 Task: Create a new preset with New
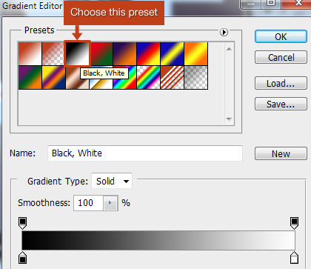pos(281,153)
